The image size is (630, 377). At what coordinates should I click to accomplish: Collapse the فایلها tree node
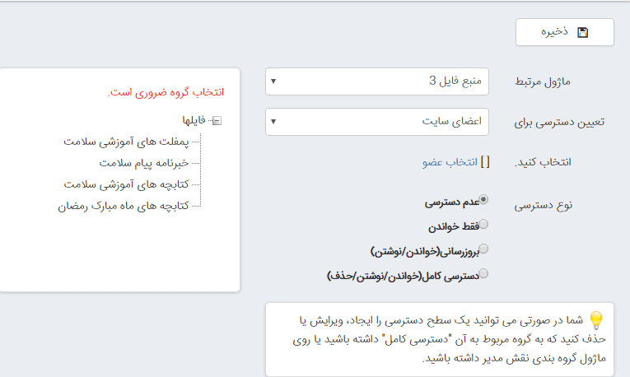click(x=216, y=121)
